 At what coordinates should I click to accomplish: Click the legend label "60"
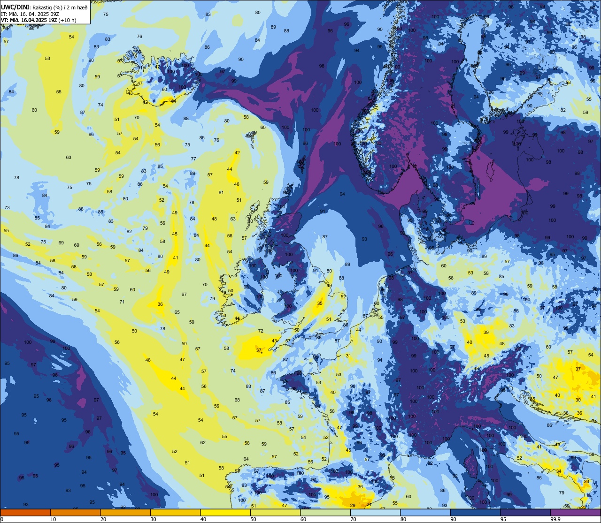[x=303, y=519]
